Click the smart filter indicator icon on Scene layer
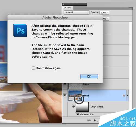 (124, 95)
